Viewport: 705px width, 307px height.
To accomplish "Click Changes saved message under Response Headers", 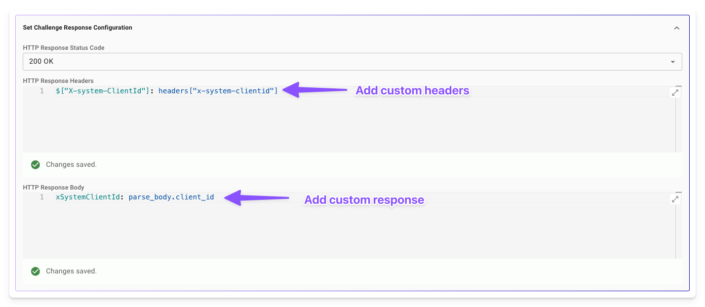I will point(71,164).
